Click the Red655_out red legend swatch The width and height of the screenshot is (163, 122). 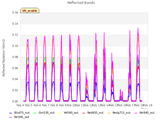click(84, 113)
